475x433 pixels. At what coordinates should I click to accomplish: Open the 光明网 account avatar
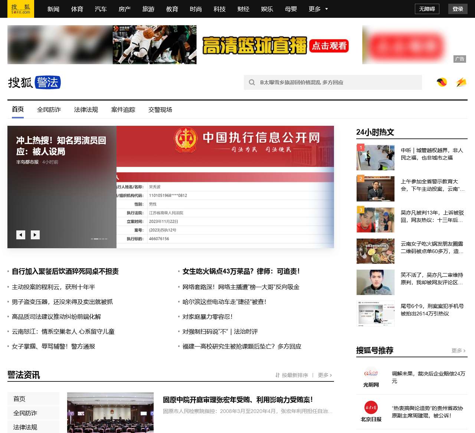(x=371, y=373)
